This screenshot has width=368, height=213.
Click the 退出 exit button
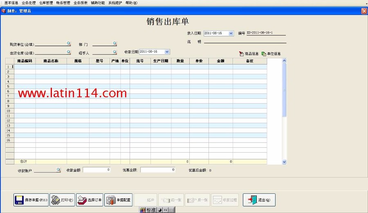pos(259,200)
